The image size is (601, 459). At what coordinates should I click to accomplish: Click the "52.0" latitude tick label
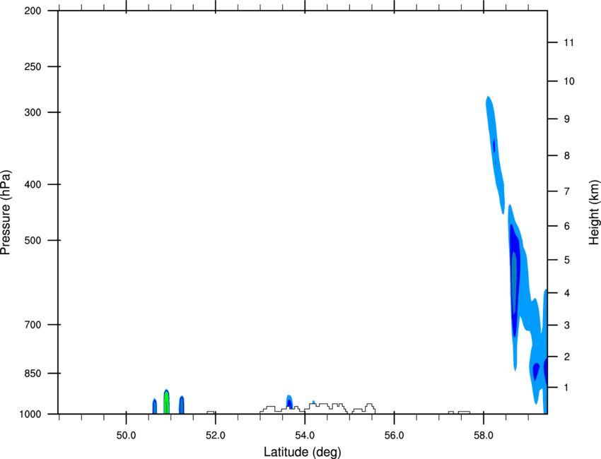tap(216, 436)
